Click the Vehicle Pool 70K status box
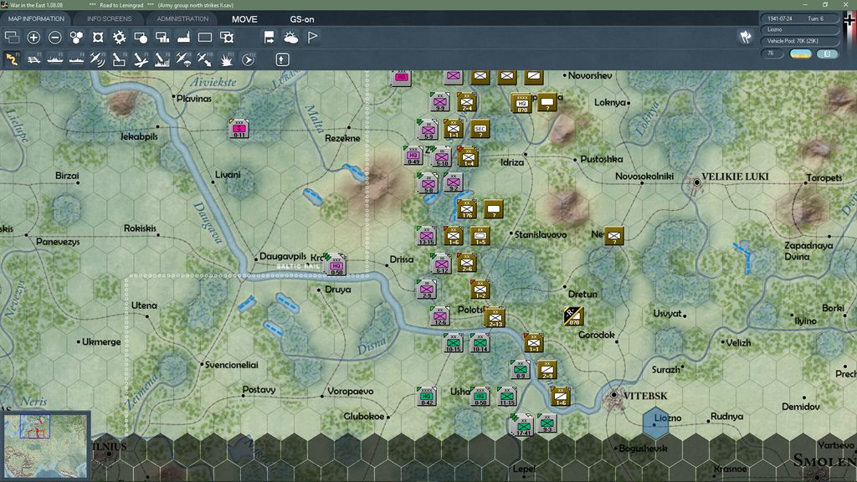 [800, 41]
